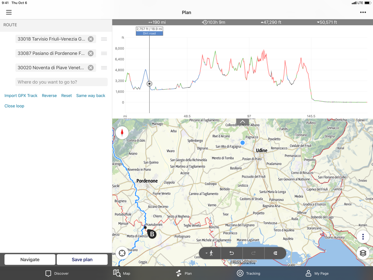Center map on current location
This screenshot has width=373, height=280.
point(122,253)
